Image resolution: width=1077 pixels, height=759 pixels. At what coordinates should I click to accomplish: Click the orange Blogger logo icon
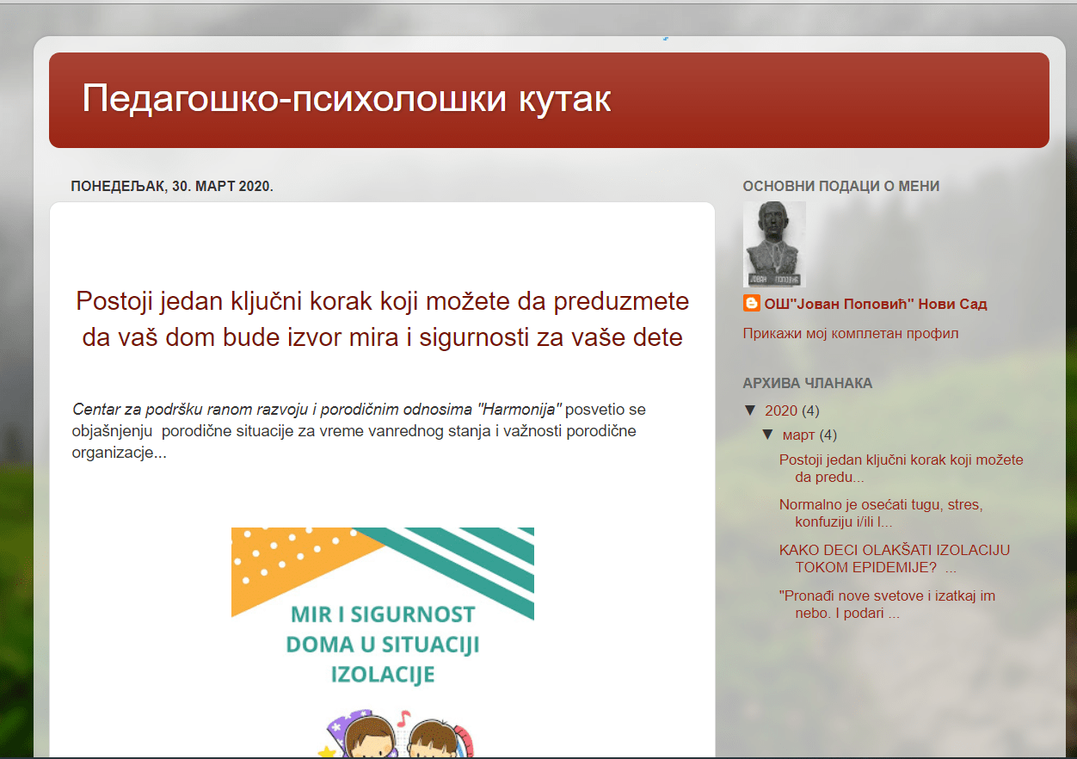coord(752,304)
